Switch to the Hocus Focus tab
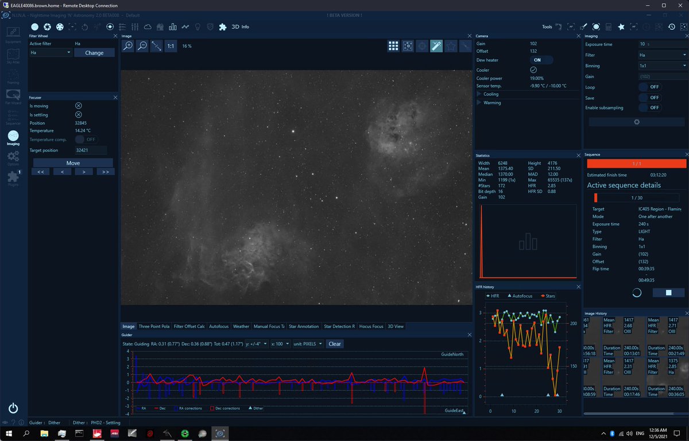The height and width of the screenshot is (441, 689). pyautogui.click(x=371, y=326)
